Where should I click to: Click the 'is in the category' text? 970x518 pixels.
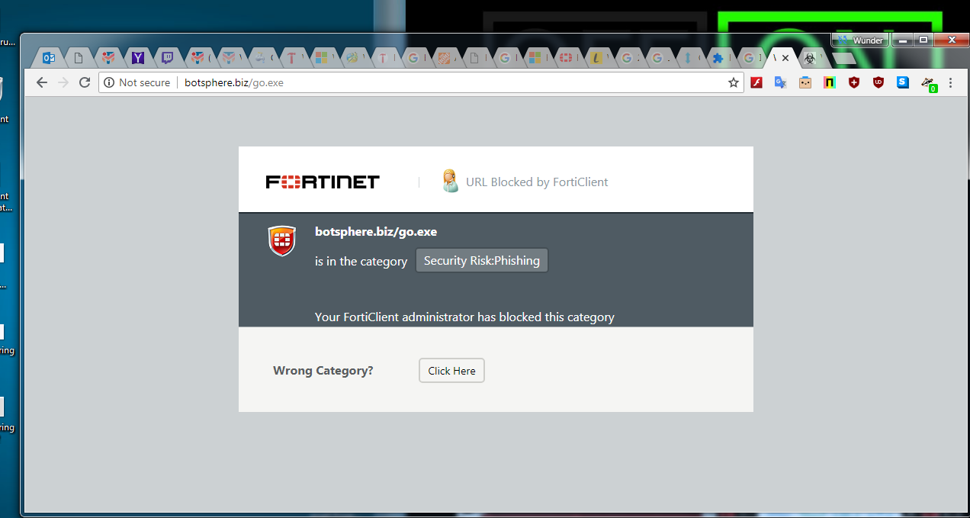(x=361, y=261)
